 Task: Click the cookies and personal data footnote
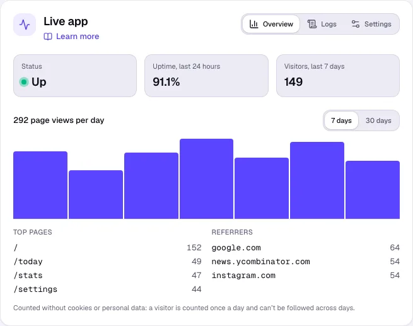(x=184, y=308)
